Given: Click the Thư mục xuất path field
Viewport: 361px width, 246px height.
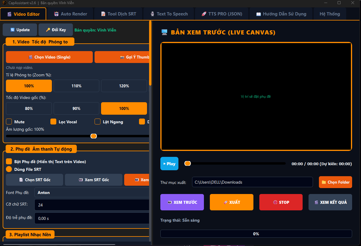Looking at the screenshot, I should pos(252,182).
